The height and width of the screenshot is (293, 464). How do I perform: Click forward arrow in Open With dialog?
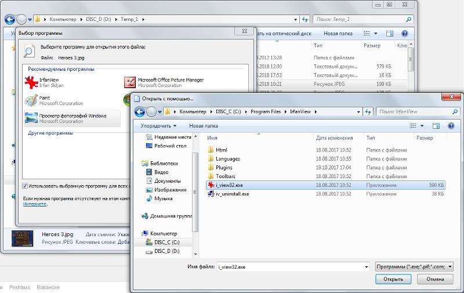(151, 111)
